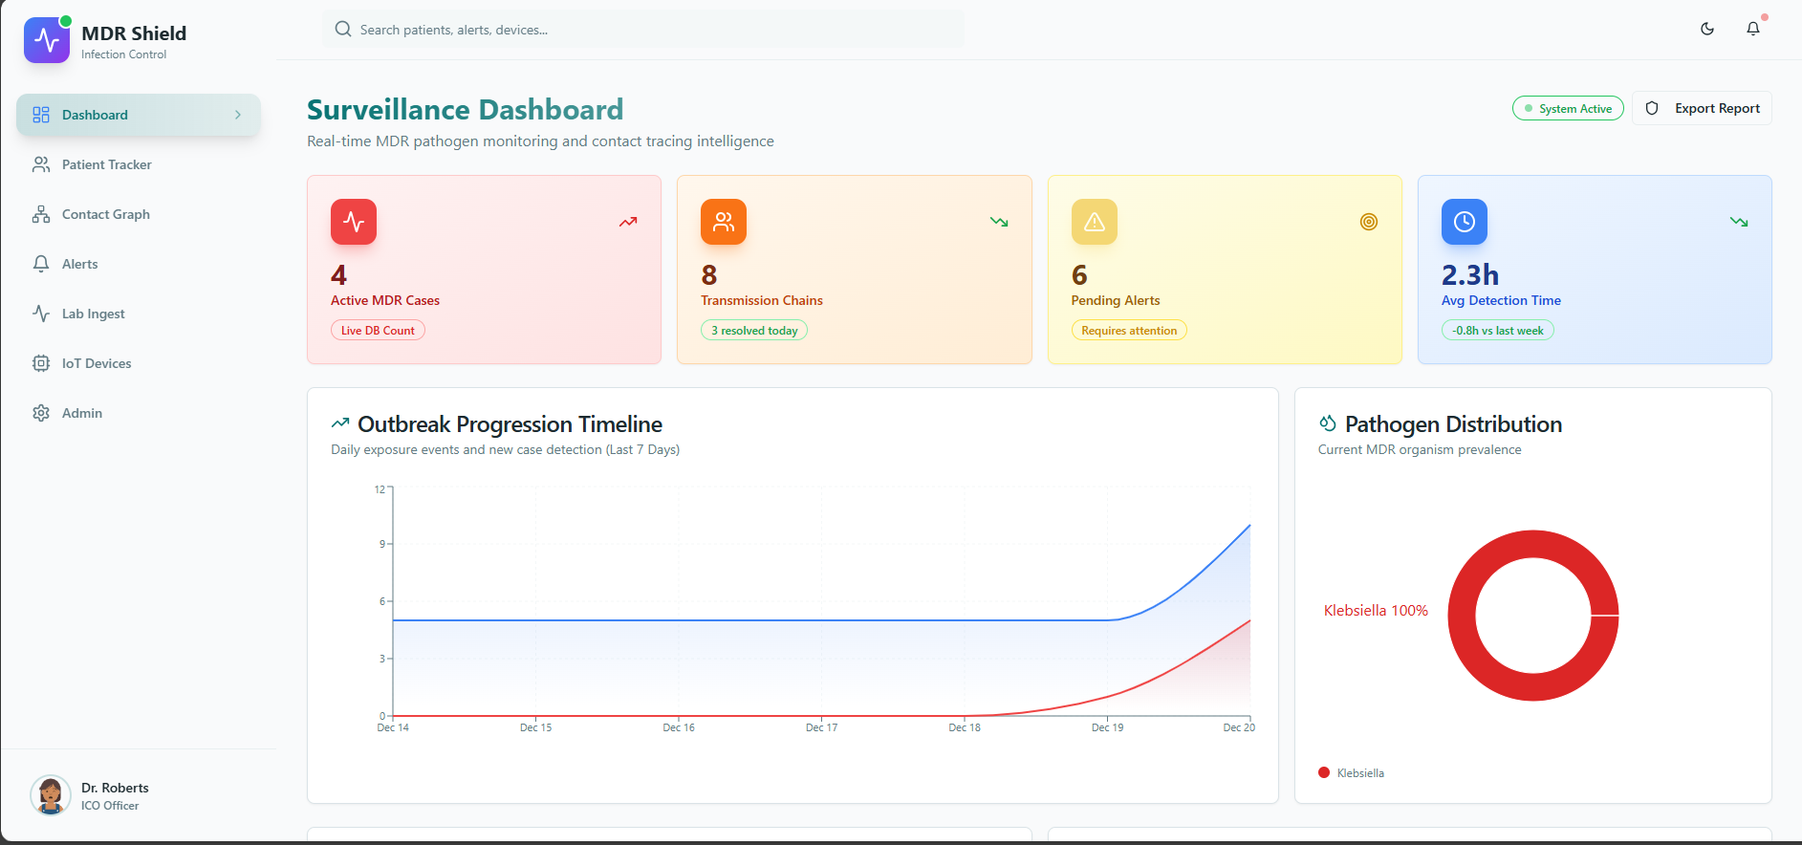1802x845 pixels.
Task: Click the blue Avg Detection Time clock icon
Action: point(1465,222)
